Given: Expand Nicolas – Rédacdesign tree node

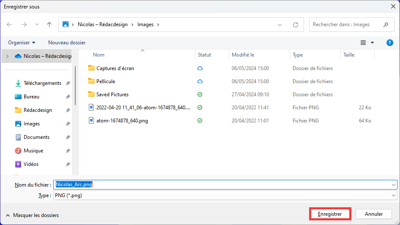Looking at the screenshot, I should pyautogui.click(x=7, y=56).
